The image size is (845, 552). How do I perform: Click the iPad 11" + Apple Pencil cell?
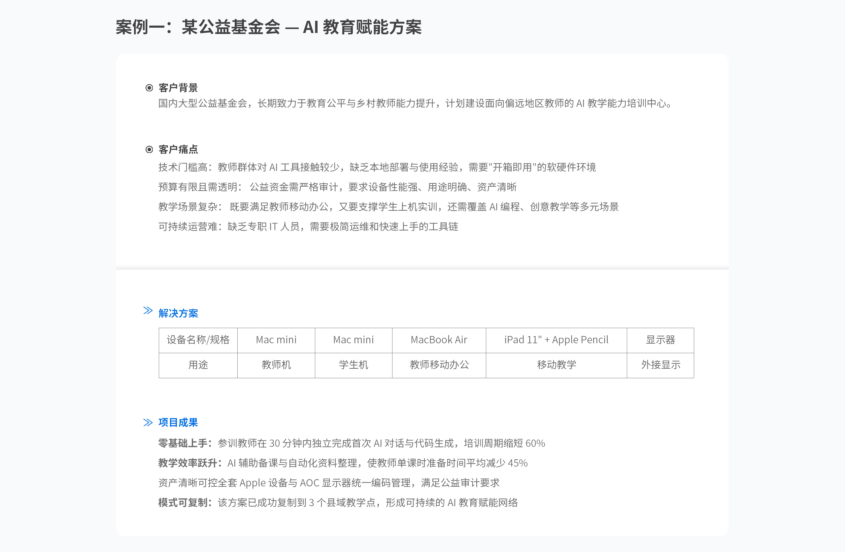pyautogui.click(x=557, y=340)
